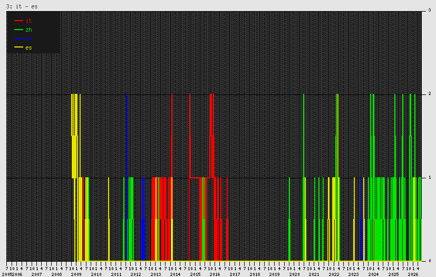Image resolution: width=436 pixels, height=277 pixels.
Task: Click the 2015 year label
Action: click(x=195, y=274)
